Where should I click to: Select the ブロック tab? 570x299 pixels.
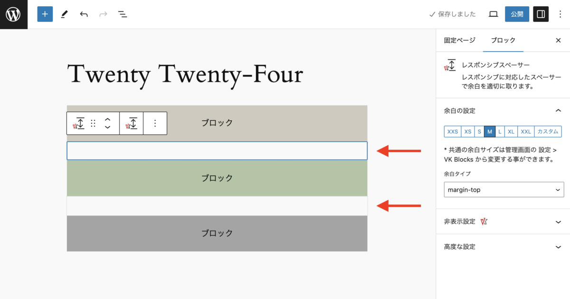[503, 40]
